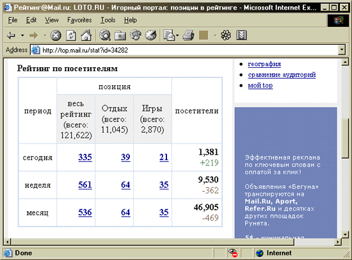
Task: Click the Рейтинг по посетителям heading
Action: click(x=67, y=69)
